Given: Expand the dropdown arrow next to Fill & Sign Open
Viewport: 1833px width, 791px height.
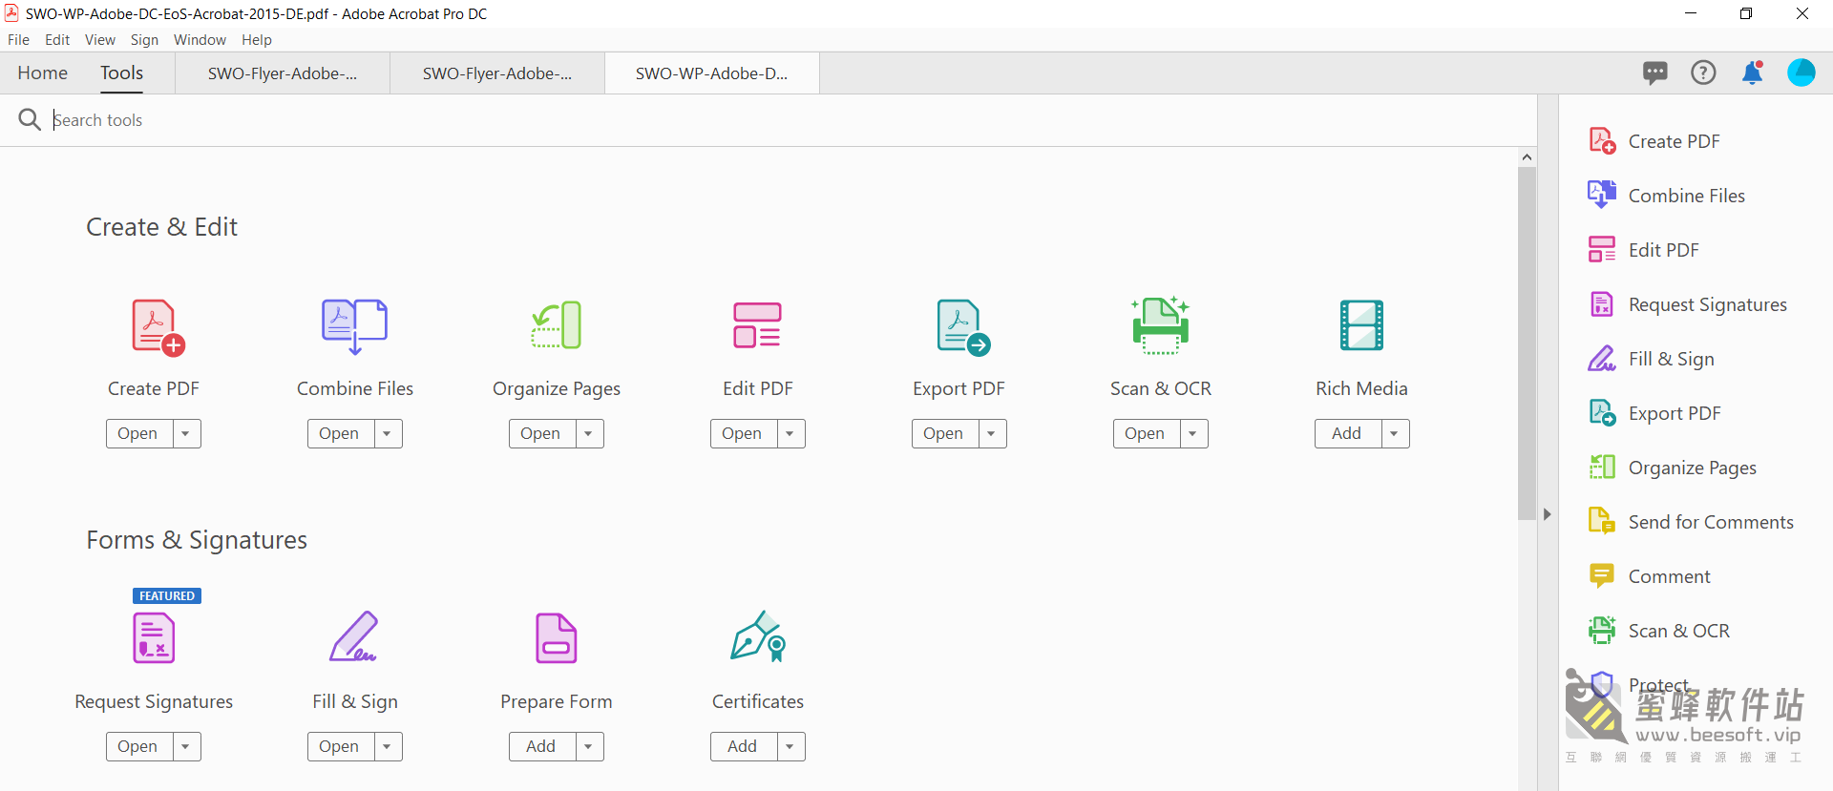Looking at the screenshot, I should [388, 746].
